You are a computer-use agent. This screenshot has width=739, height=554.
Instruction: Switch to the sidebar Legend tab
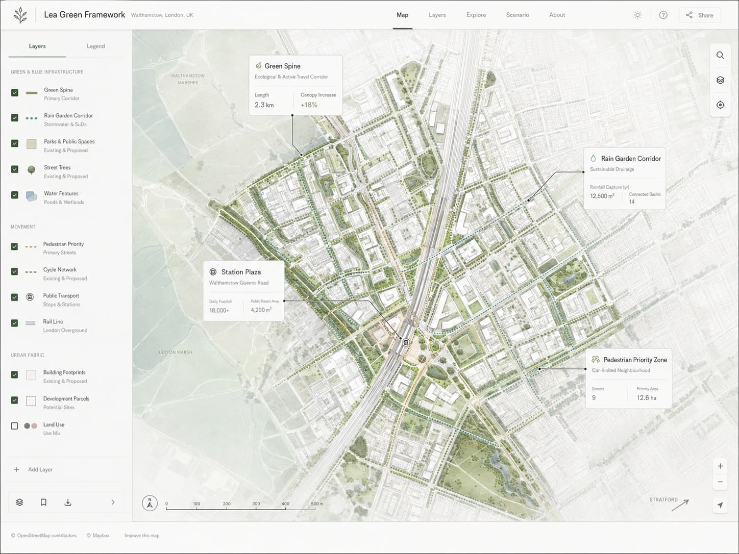tap(95, 46)
